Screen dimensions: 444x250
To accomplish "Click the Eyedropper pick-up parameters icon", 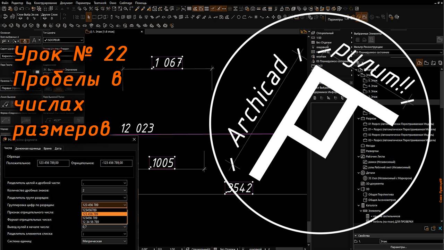I will 137,8.
